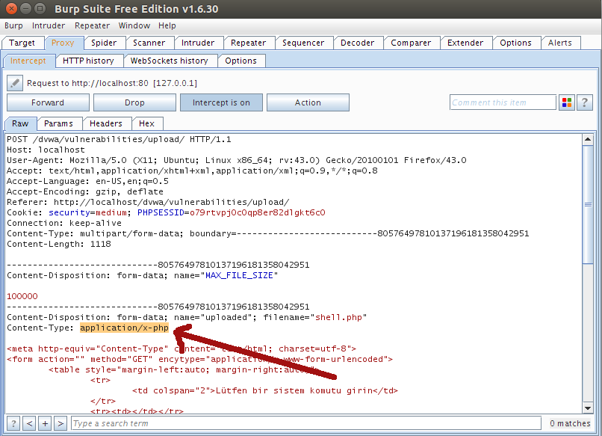
Task: Click the plus search options button
Action: pos(45,423)
